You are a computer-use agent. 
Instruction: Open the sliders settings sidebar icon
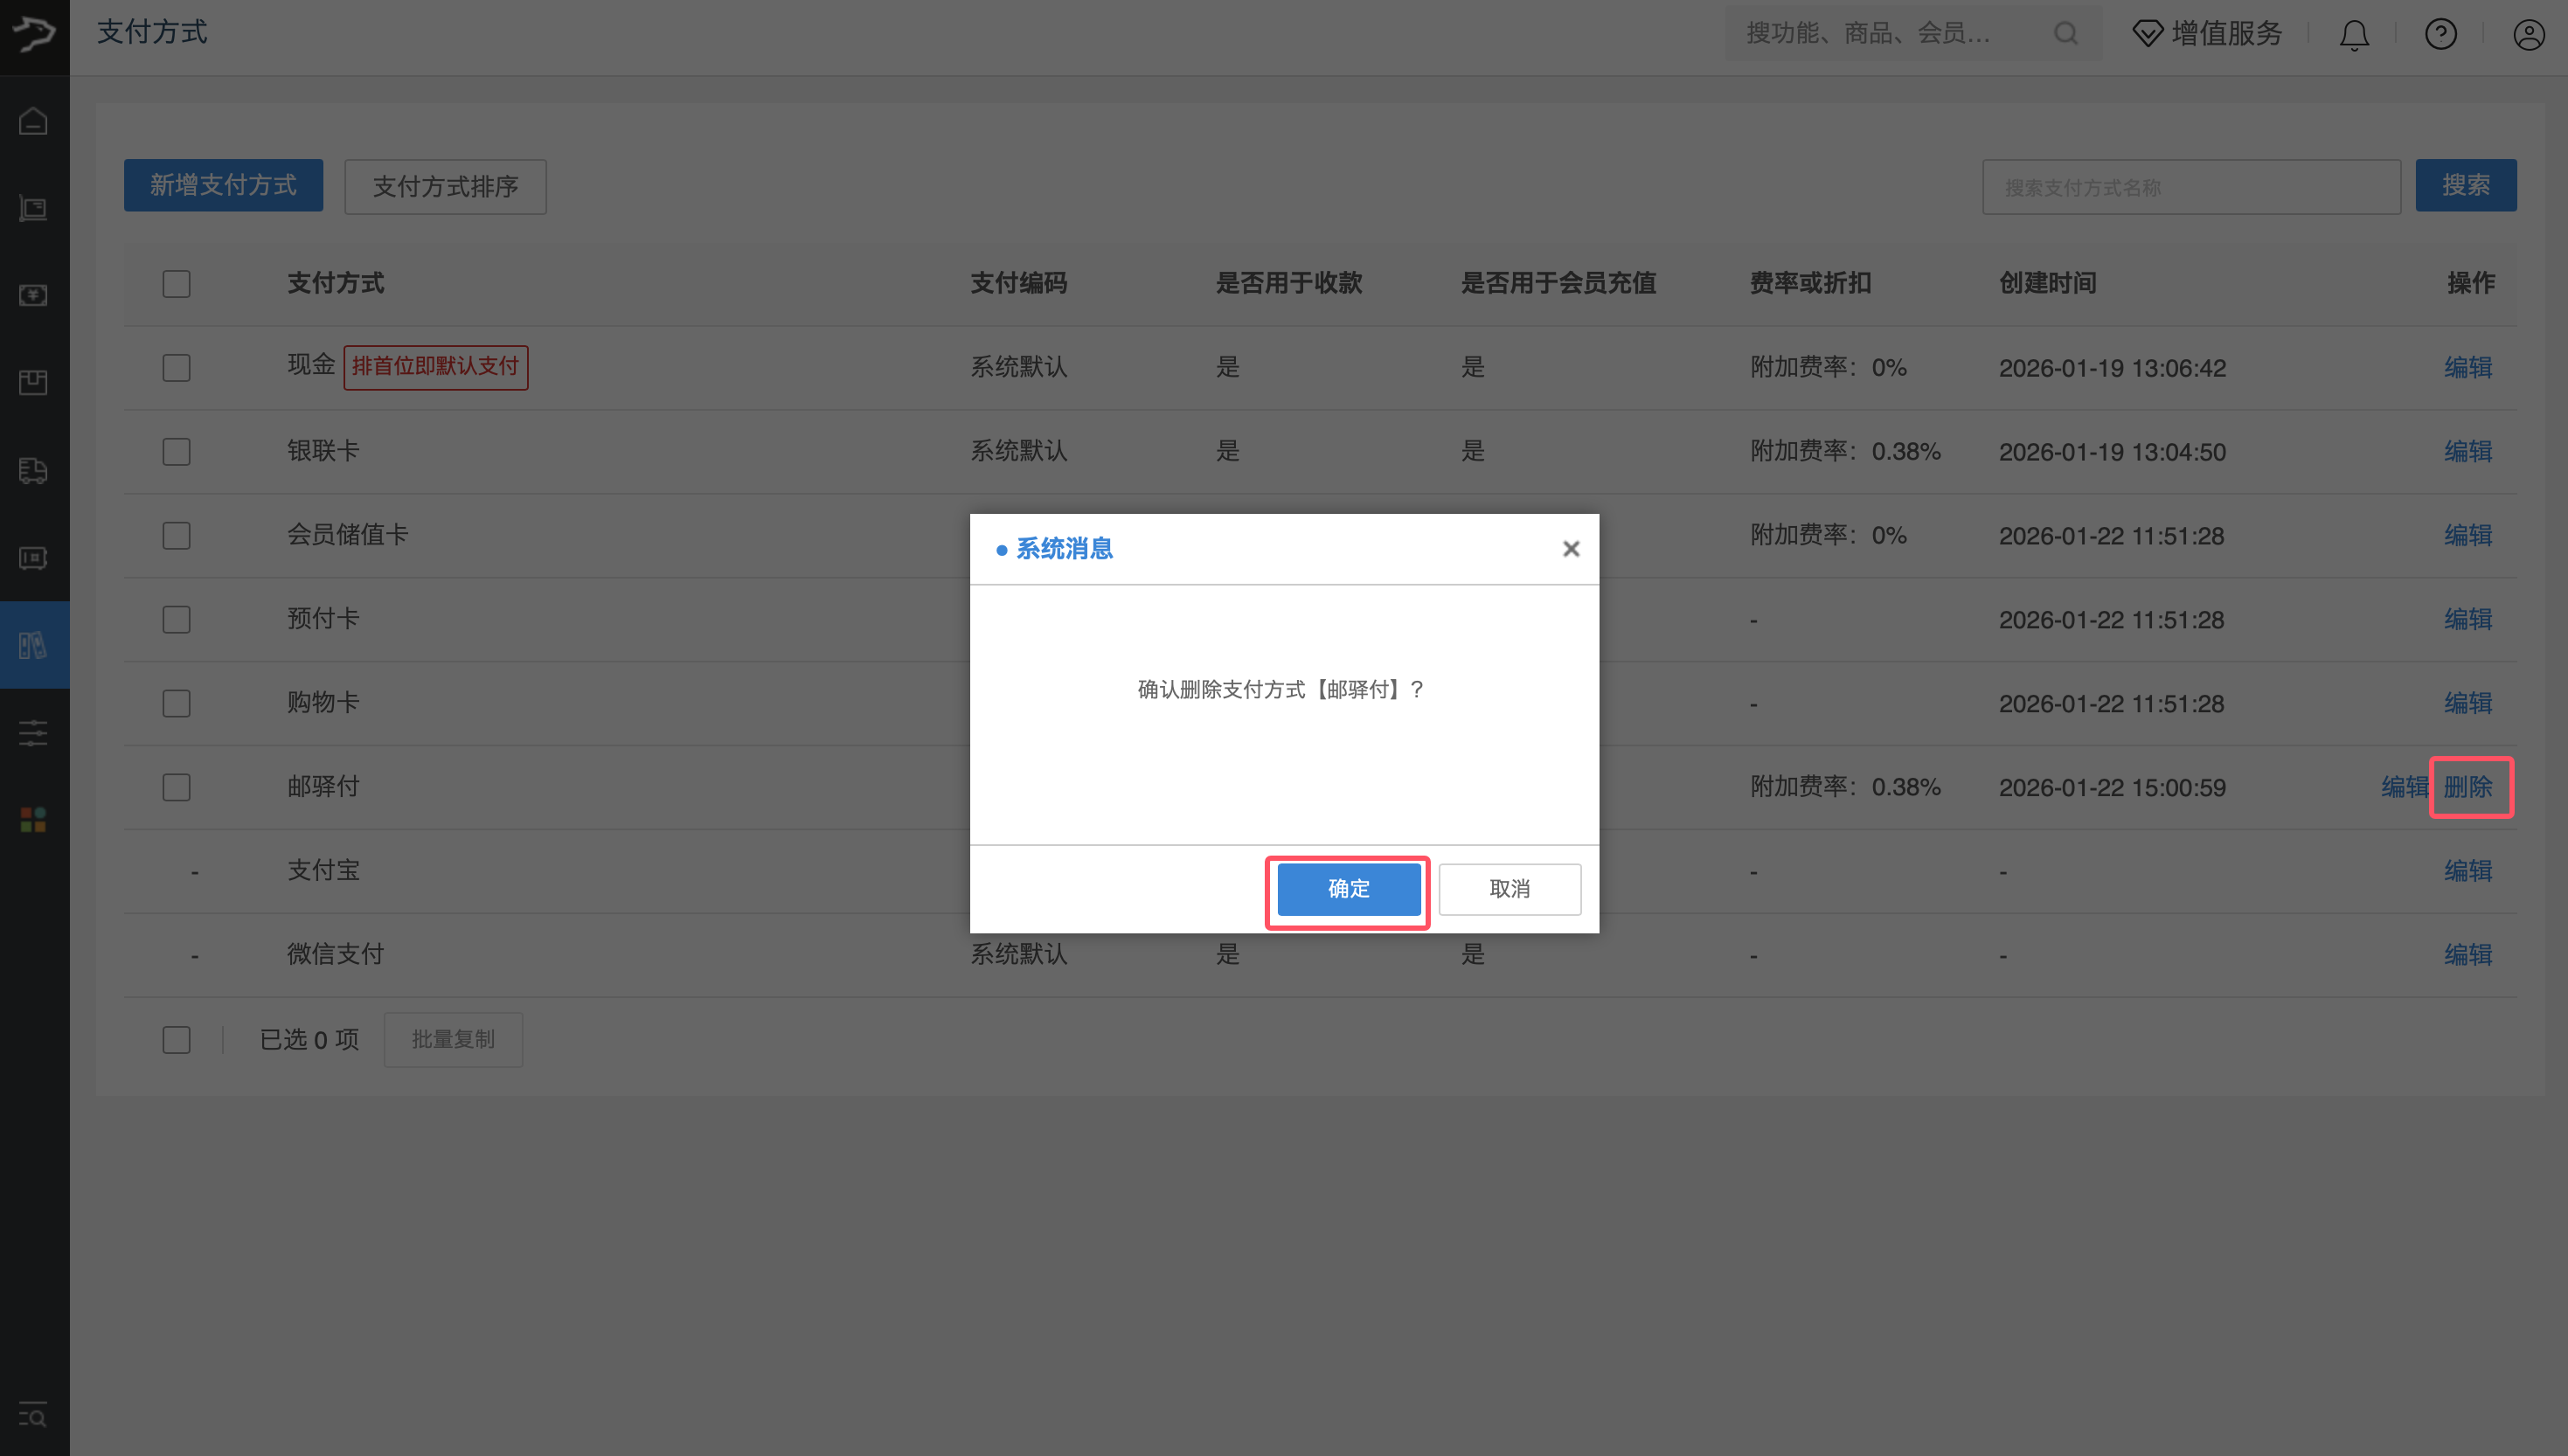click(x=33, y=733)
